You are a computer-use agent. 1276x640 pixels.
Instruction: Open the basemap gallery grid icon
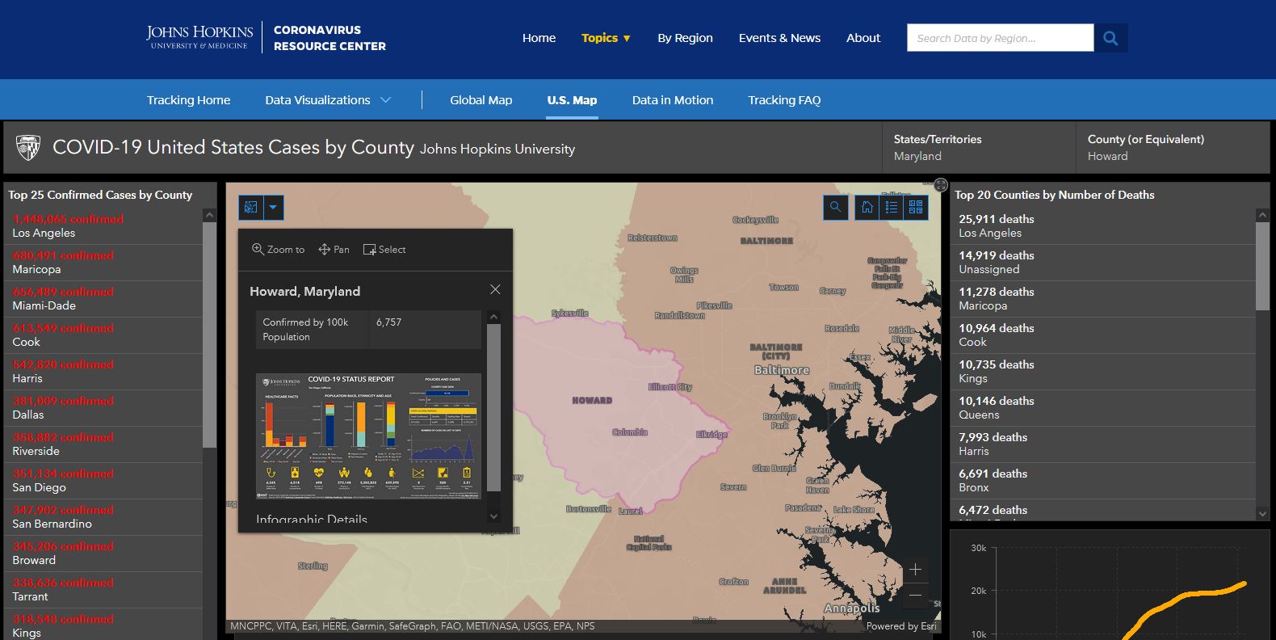pos(916,208)
